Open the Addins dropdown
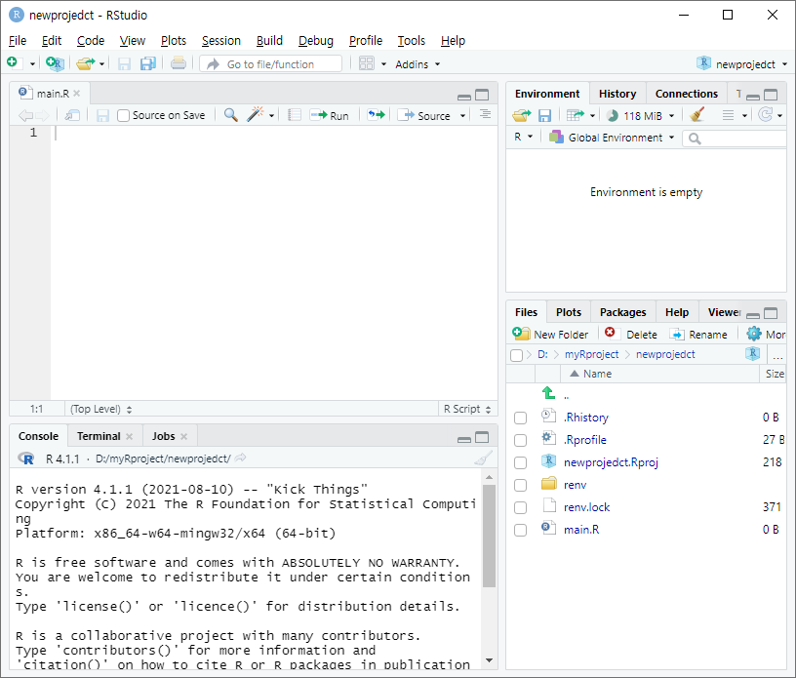This screenshot has height=678, width=796. [x=418, y=64]
